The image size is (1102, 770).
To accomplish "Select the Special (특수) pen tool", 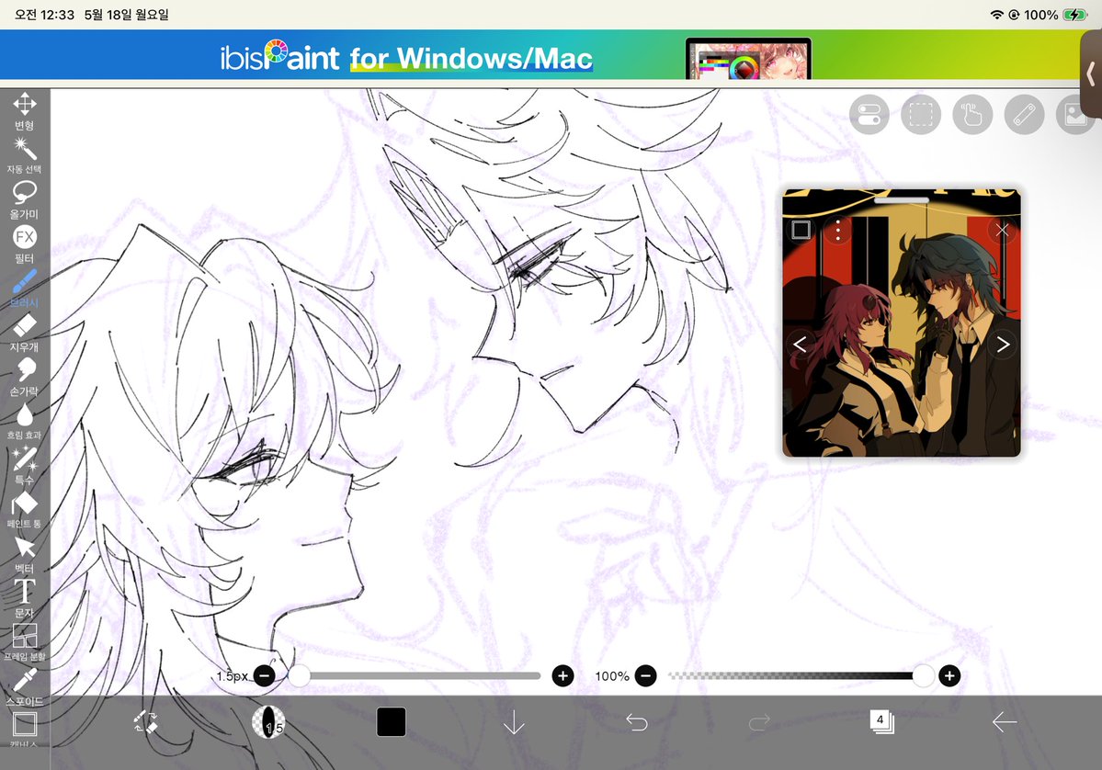I will click(25, 466).
